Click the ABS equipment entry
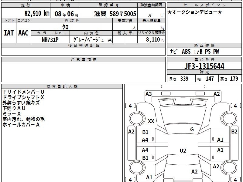Screen dimensions: 243x182 coord(186,52)
